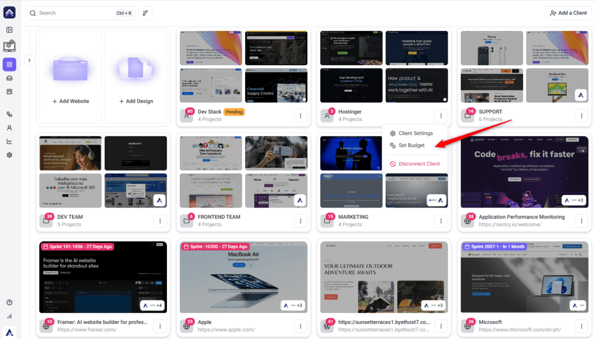
Task: Open the DEV TEAM three-dot menu
Action: 160,221
